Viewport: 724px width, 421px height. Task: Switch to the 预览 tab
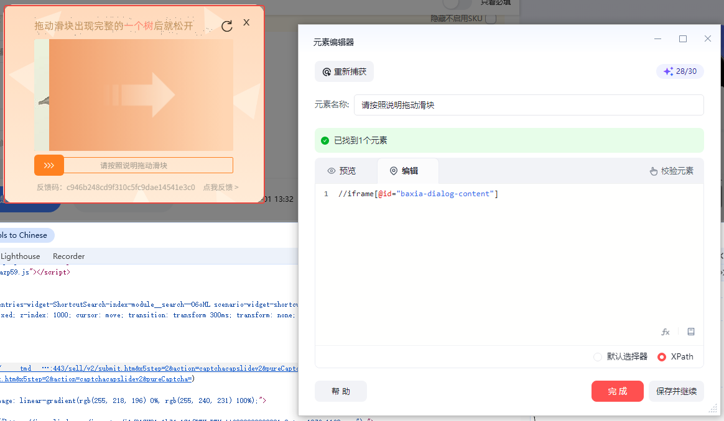click(341, 171)
